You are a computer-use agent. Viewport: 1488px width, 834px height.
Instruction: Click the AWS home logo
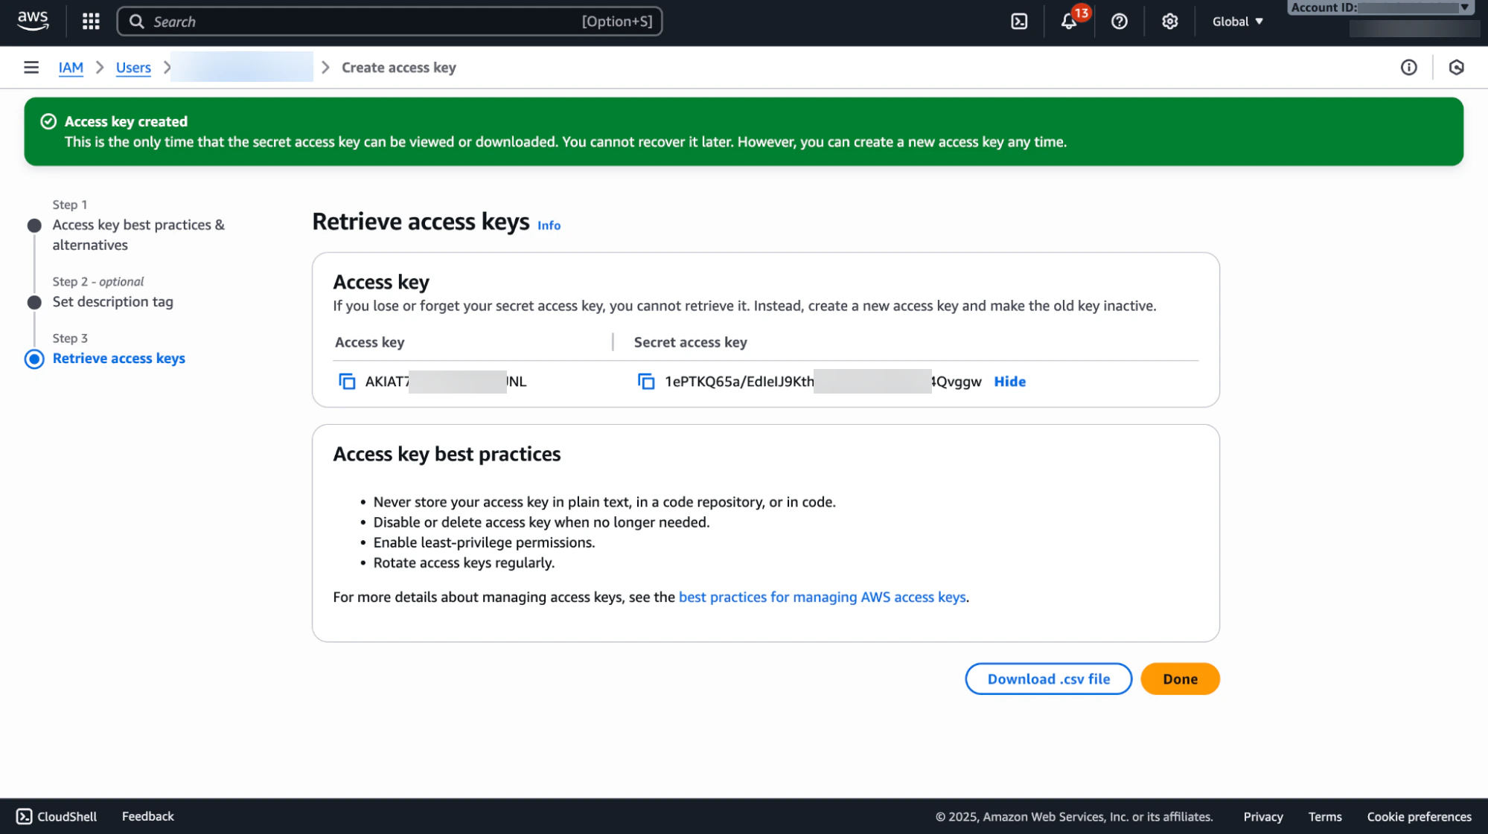click(31, 21)
